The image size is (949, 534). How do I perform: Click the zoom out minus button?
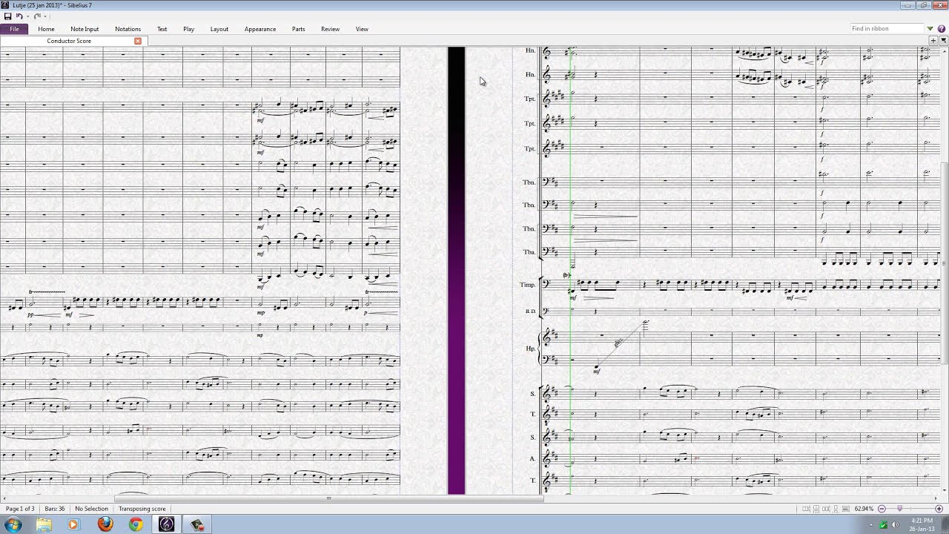[x=882, y=509]
